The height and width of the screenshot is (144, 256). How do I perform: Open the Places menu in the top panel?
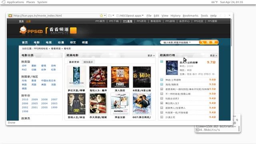pyautogui.click(x=30, y=2)
